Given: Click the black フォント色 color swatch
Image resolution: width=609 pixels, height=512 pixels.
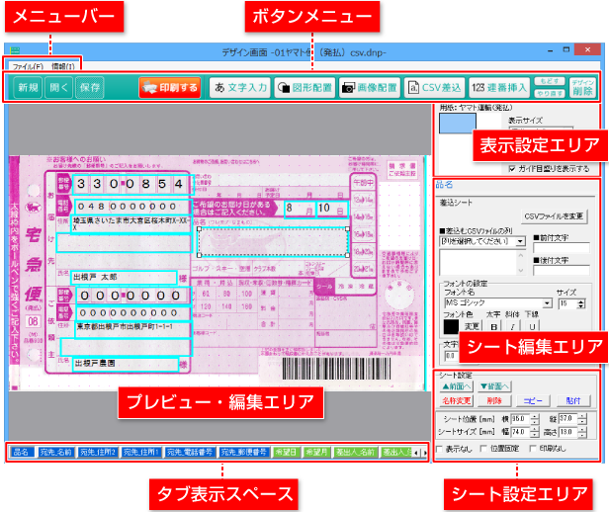Looking at the screenshot, I should tap(451, 326).
